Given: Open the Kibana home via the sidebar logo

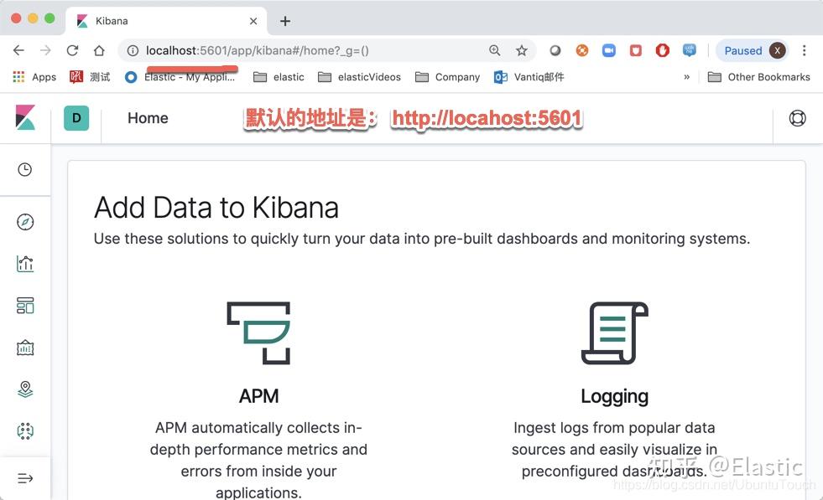Looking at the screenshot, I should tap(25, 117).
